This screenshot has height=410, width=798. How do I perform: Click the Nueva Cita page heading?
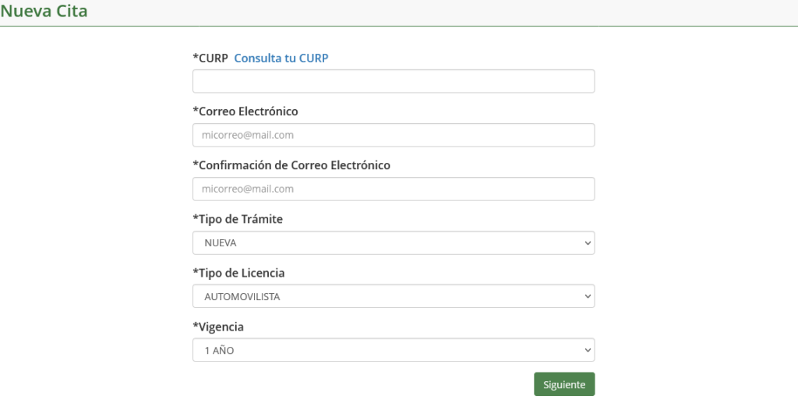pos(44,12)
